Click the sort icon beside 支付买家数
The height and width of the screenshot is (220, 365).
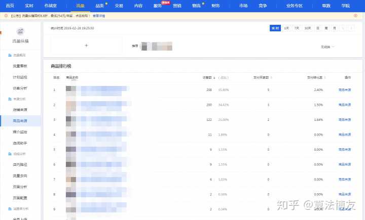[x=272, y=77]
